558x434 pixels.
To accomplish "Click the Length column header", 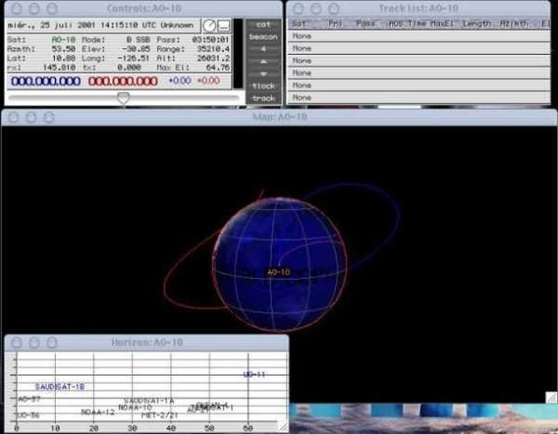I will point(477,24).
